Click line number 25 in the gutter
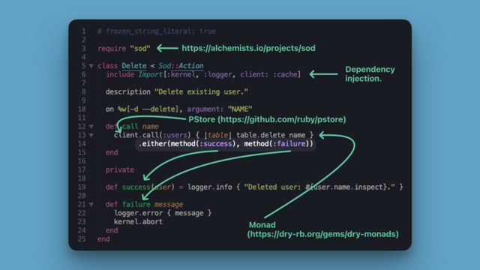This screenshot has width=480, height=270. pyautogui.click(x=82, y=239)
